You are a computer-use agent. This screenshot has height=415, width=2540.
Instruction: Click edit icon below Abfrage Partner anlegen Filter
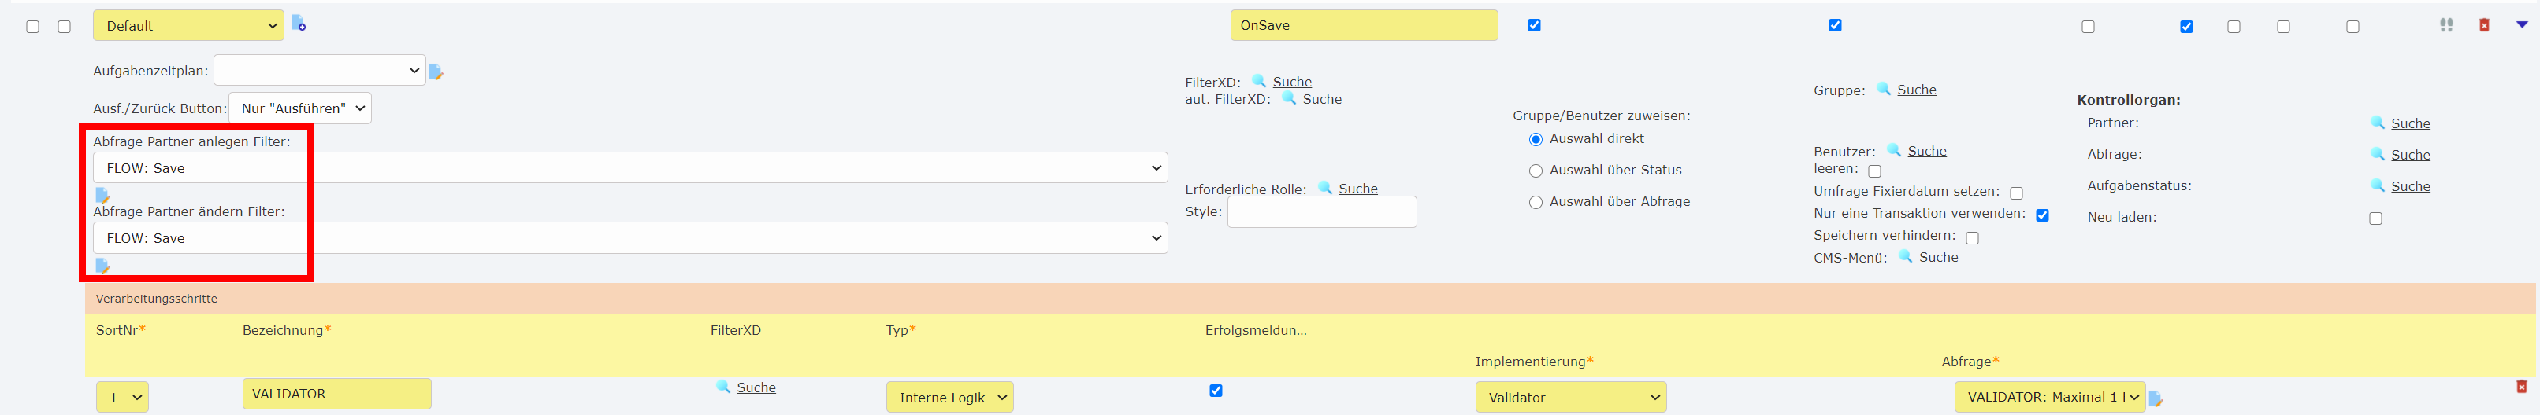[x=102, y=195]
